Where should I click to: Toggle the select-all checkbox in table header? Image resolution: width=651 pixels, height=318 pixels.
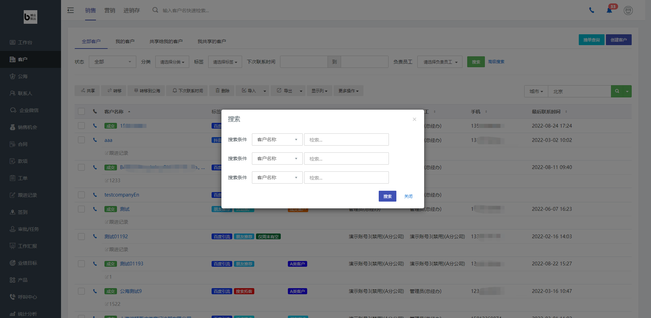pos(81,111)
